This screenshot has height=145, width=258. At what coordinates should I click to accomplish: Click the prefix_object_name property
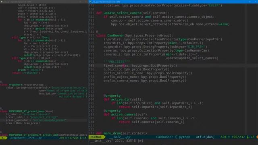(x=121, y=77)
